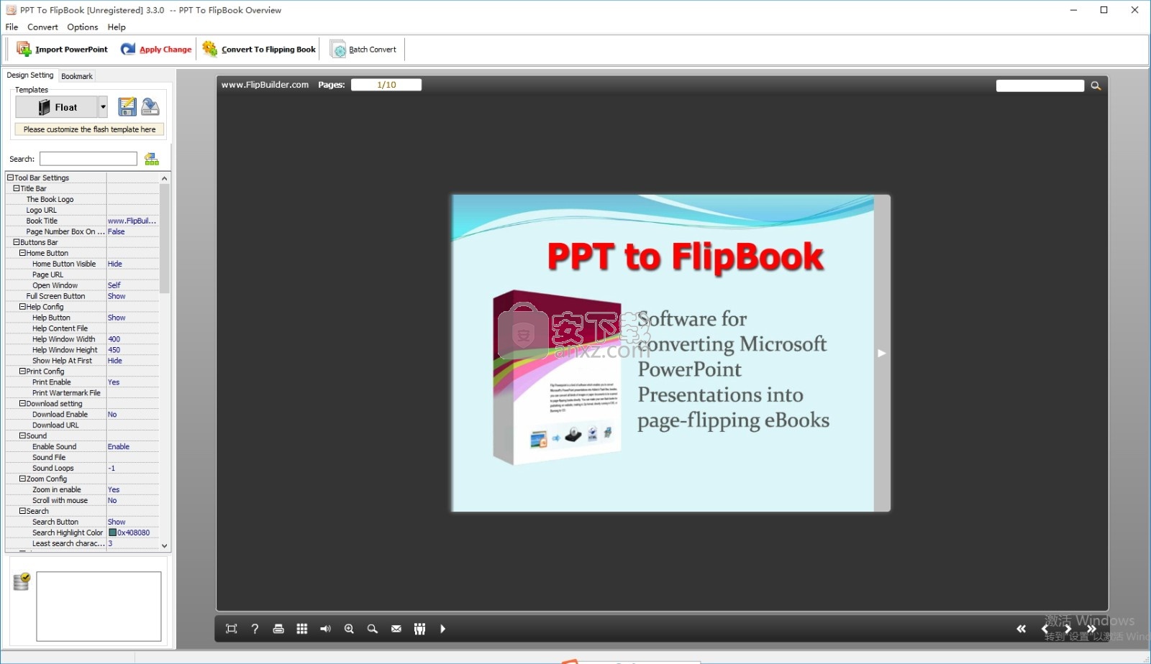Go to the next page arrow in the bottom bar
Screen dimensions: 1151x664
(x=1068, y=629)
